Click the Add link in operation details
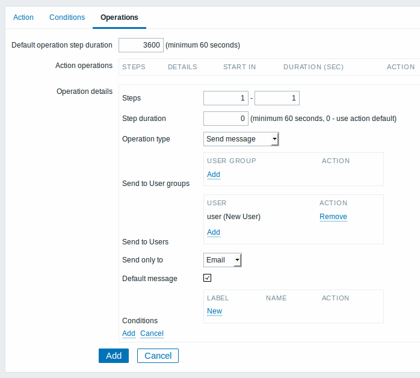This screenshot has width=420, height=378. tap(129, 333)
